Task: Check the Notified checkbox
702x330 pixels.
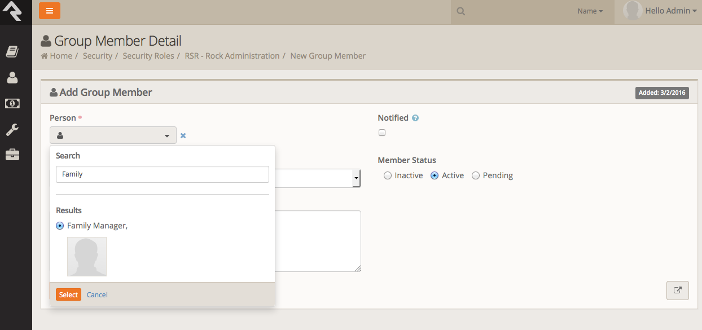Action: 382,133
